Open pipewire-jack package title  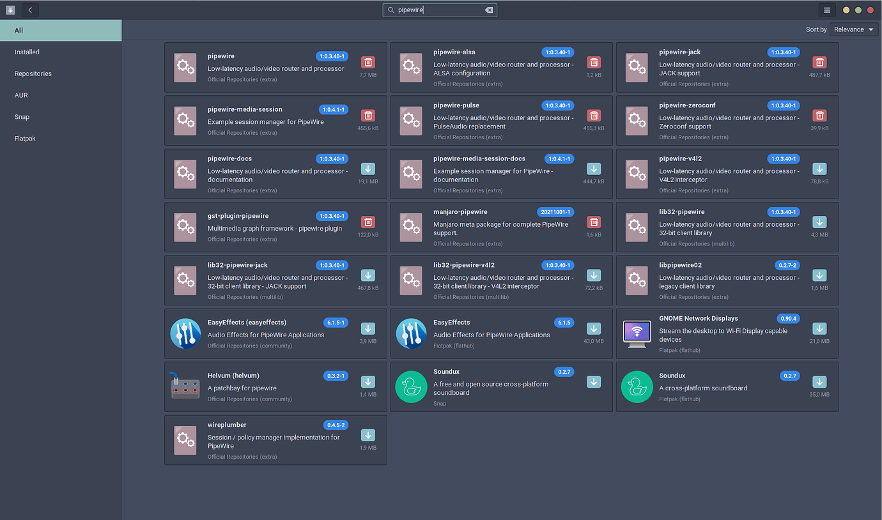680,52
